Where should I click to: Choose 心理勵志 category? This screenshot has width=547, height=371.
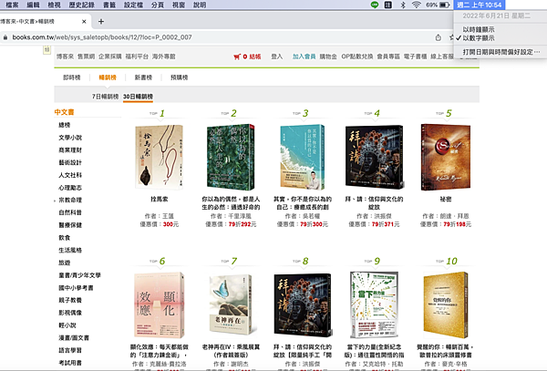click(70, 188)
